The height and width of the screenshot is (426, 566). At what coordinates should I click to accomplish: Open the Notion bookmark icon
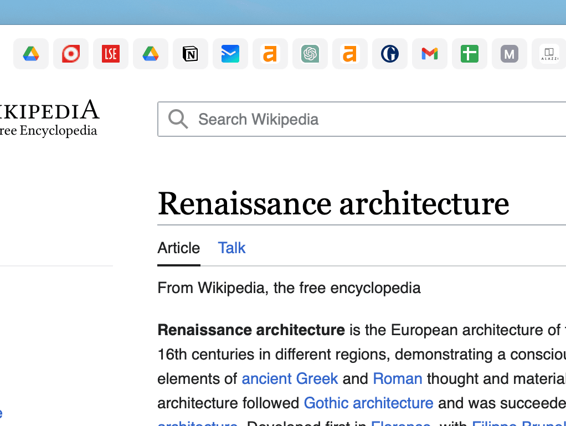pos(191,54)
